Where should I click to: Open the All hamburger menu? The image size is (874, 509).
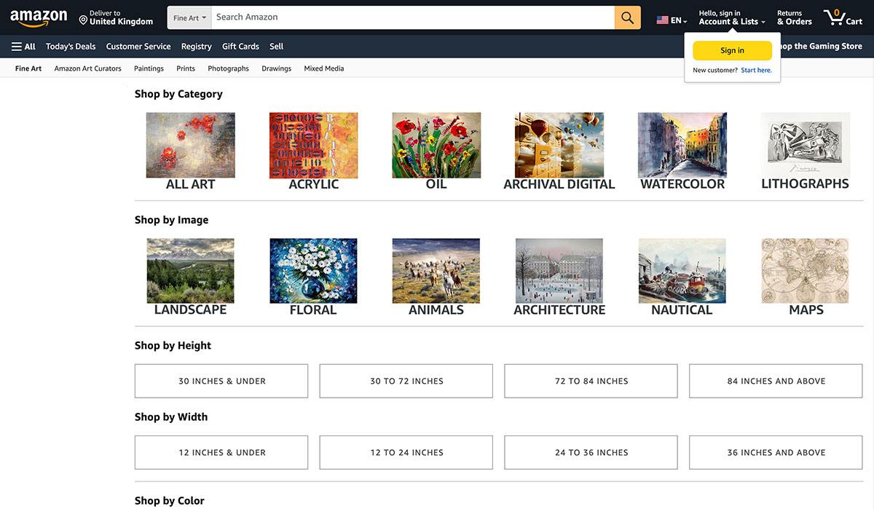click(x=23, y=46)
